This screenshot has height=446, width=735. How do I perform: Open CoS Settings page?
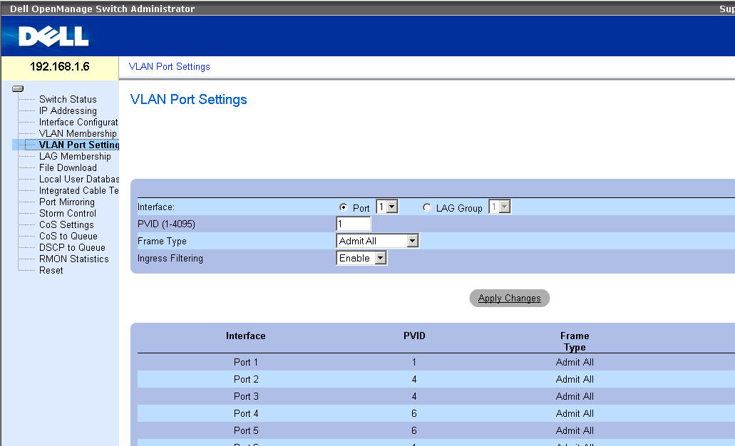coord(66,224)
